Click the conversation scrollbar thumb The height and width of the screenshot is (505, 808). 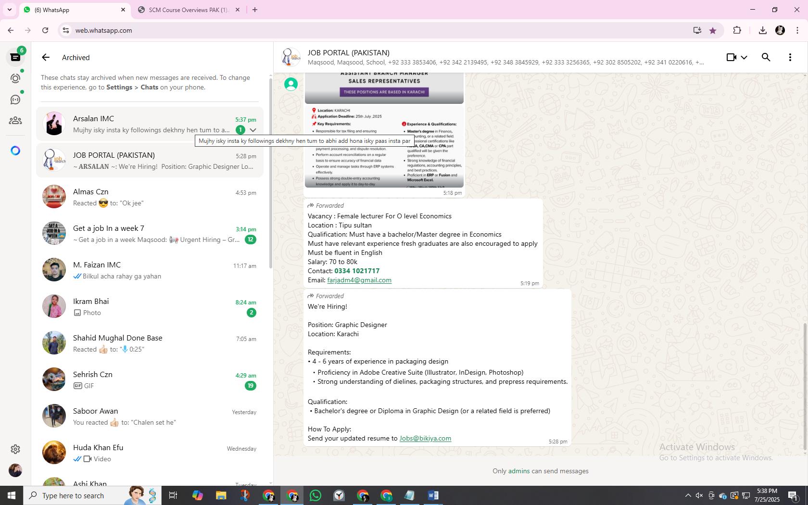(805, 387)
